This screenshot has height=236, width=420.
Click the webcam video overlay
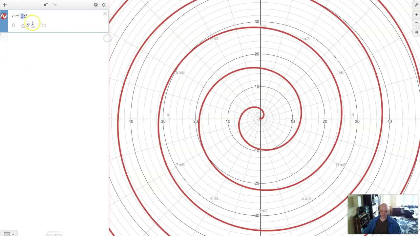click(383, 214)
